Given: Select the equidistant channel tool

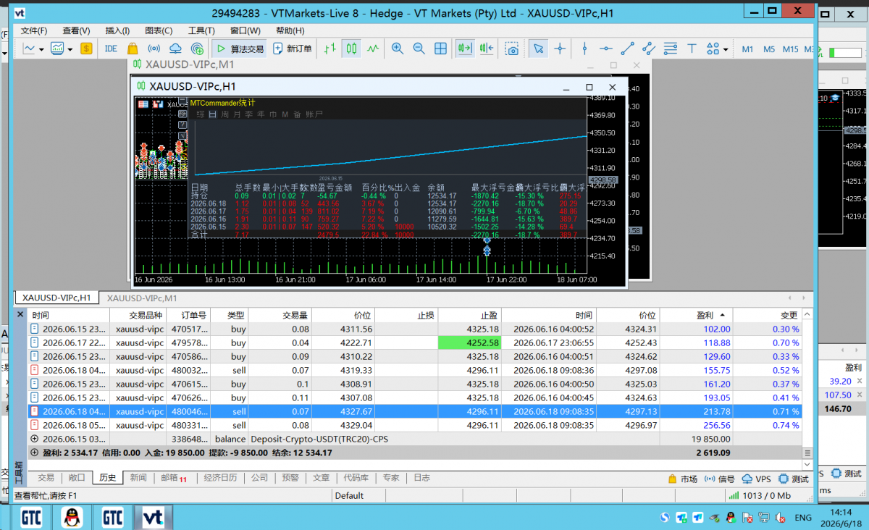Looking at the screenshot, I should (649, 49).
